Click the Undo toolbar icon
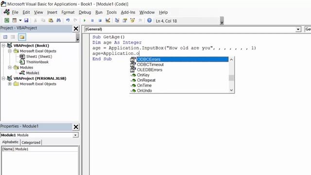Screen dimensions: 311x175 pos(68,20)
